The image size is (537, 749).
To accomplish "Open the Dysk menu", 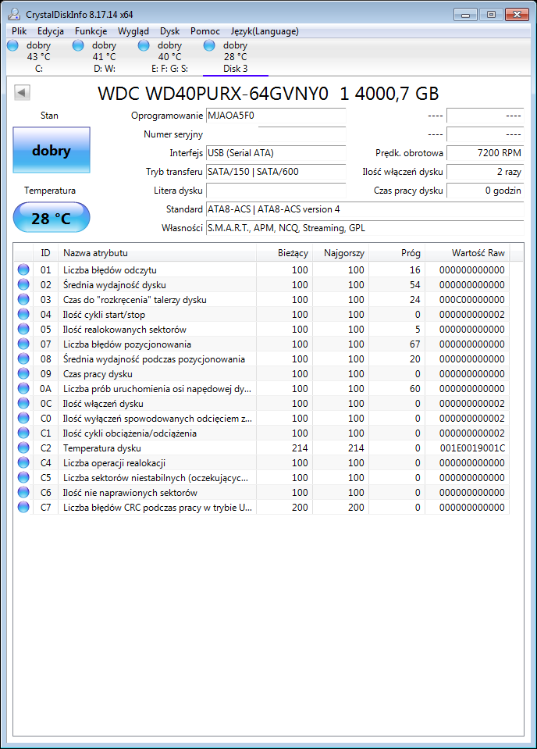I will click(169, 31).
